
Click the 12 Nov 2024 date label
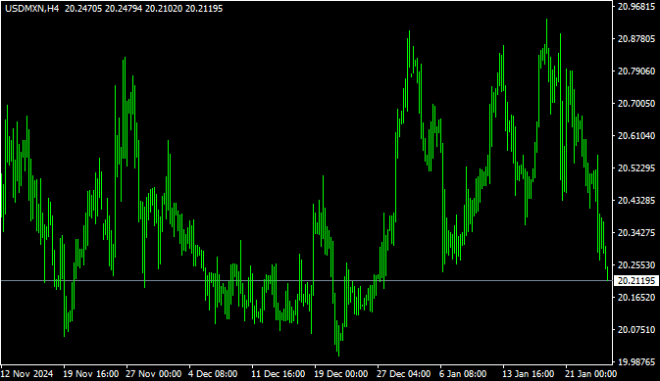[27, 373]
